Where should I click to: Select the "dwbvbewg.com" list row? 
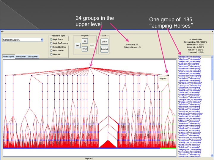(194, 114)
